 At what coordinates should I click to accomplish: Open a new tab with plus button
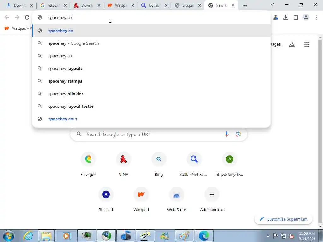[x=245, y=5]
